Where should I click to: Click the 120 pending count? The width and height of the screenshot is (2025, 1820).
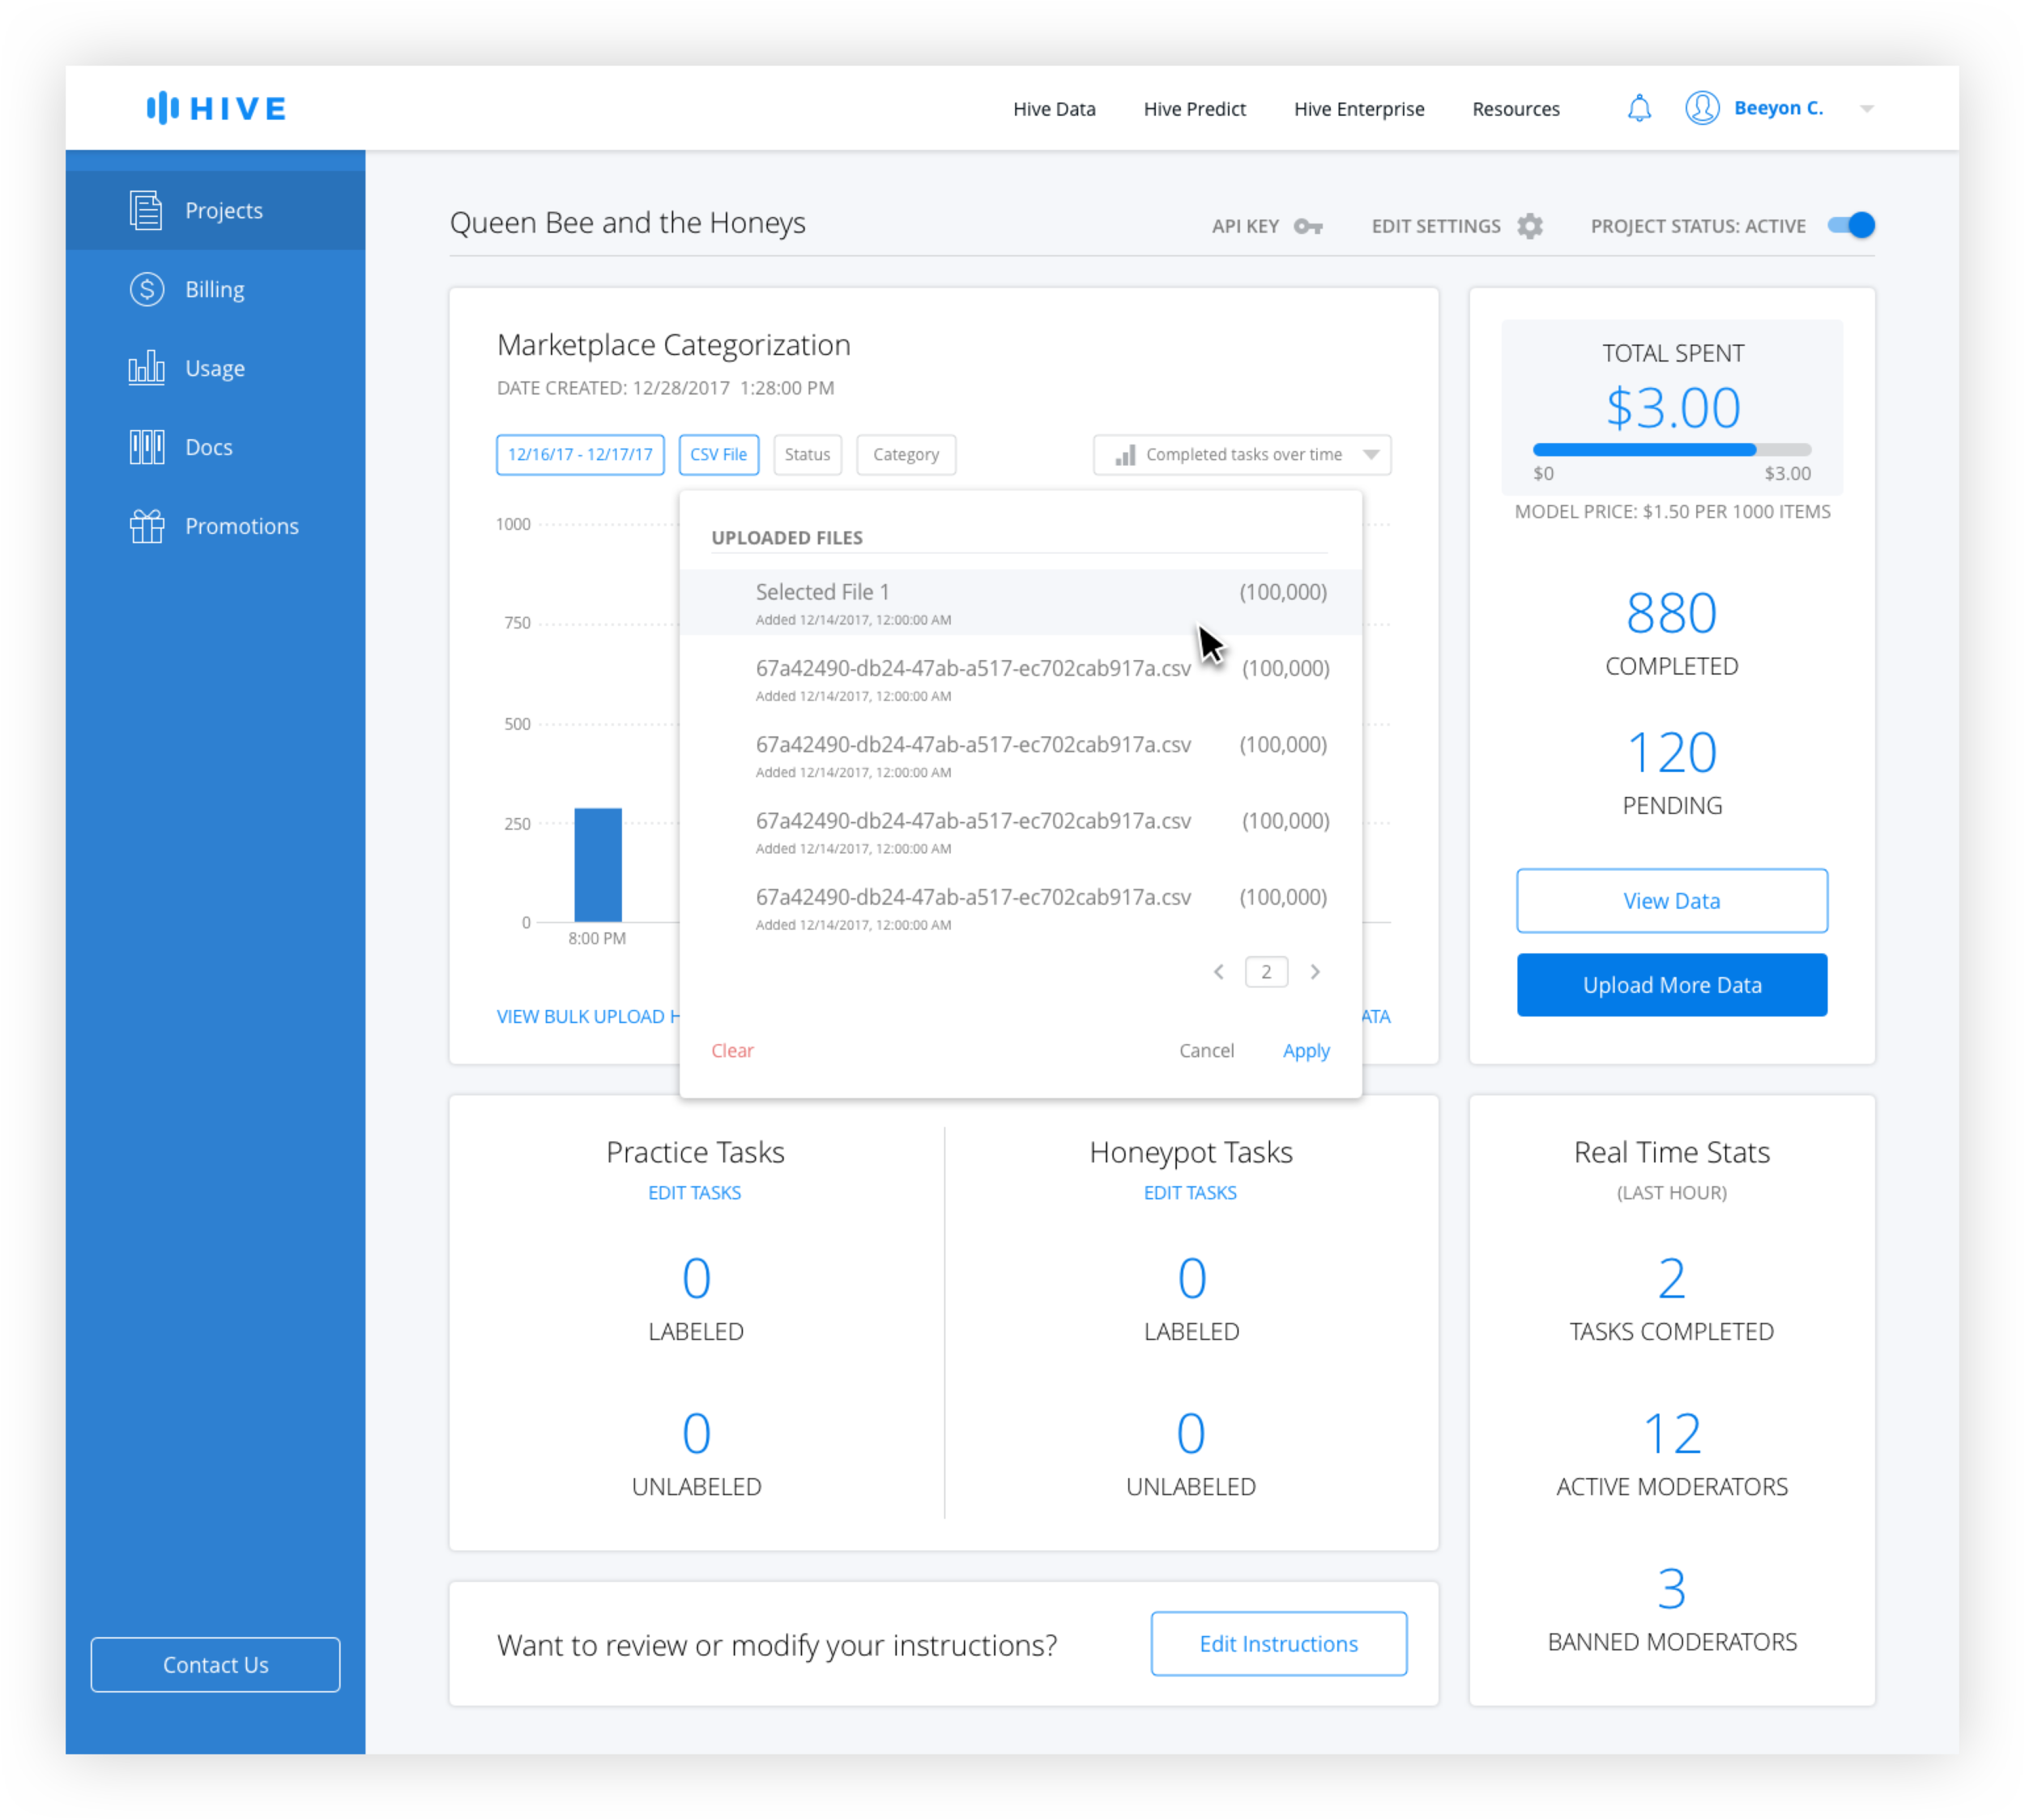[1671, 753]
